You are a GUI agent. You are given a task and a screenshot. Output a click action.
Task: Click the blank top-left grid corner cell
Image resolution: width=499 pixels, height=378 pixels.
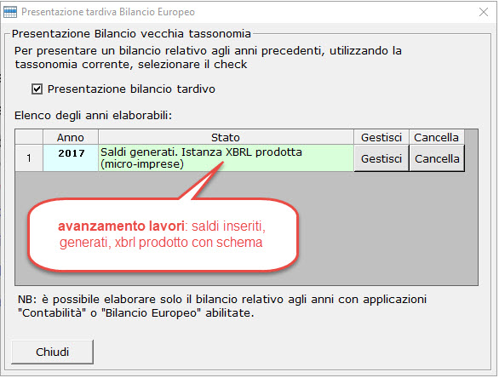pyautogui.click(x=29, y=137)
